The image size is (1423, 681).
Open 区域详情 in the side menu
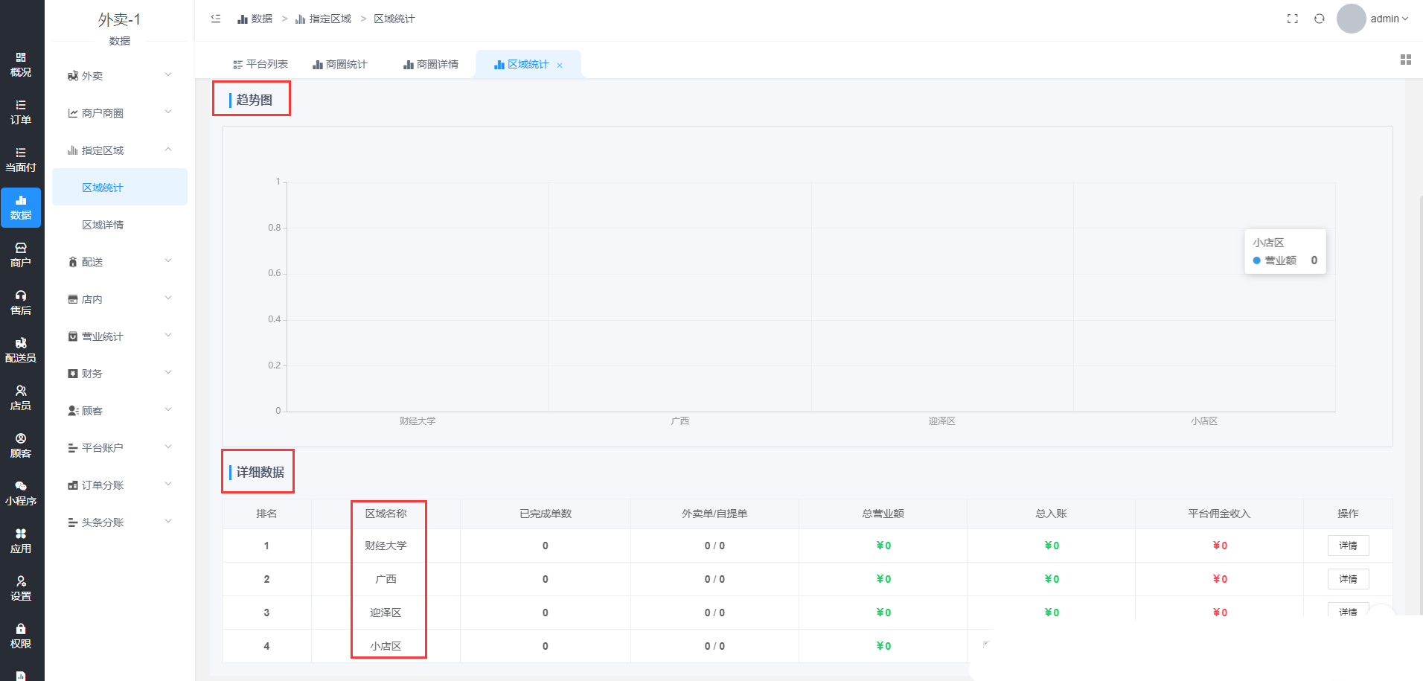103,225
